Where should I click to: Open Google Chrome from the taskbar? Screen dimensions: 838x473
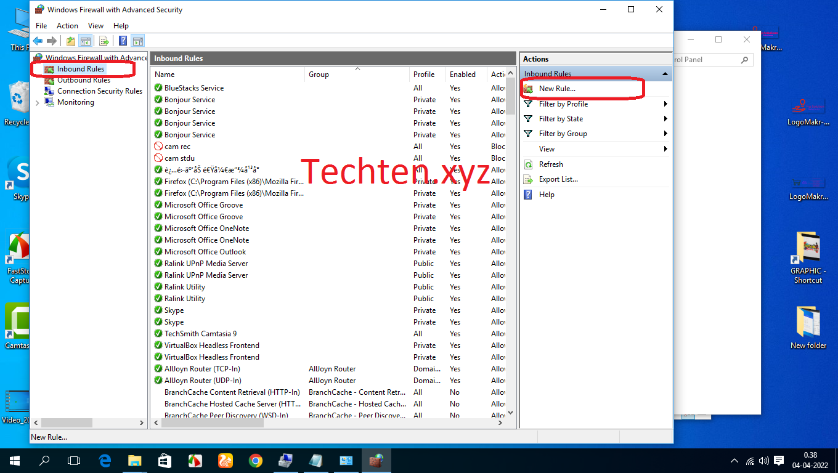click(x=255, y=460)
